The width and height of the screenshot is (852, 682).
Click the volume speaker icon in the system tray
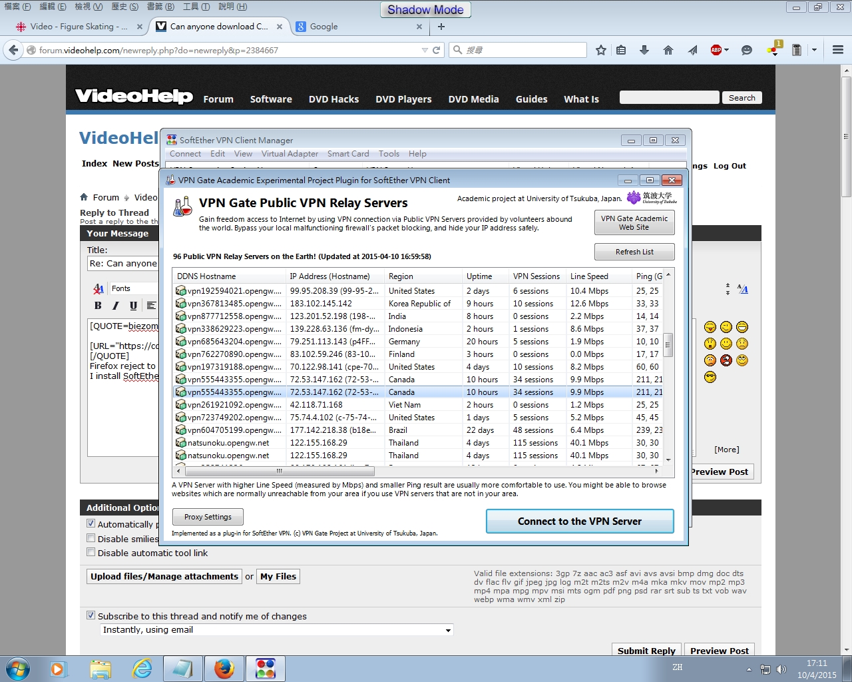(781, 669)
